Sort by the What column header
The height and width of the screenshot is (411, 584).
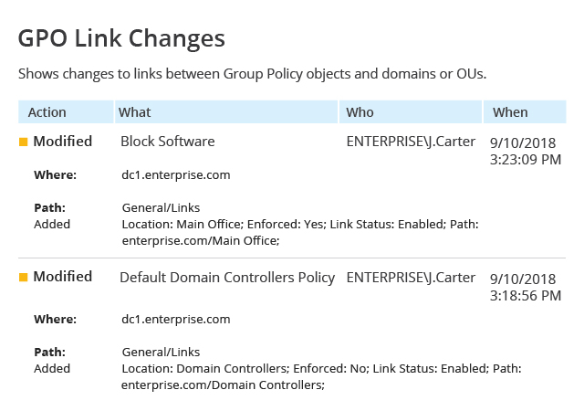tap(226, 112)
